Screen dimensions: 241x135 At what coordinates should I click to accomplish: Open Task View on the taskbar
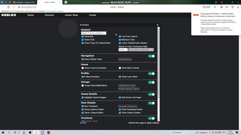pyautogui.click(x=15, y=132)
